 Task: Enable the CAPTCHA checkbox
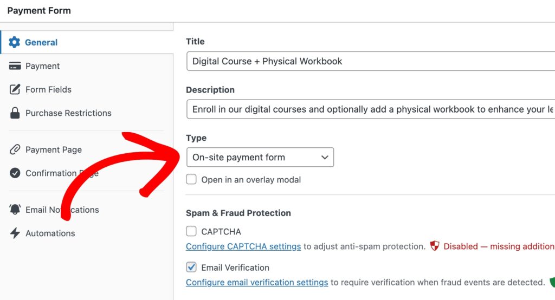(x=191, y=231)
